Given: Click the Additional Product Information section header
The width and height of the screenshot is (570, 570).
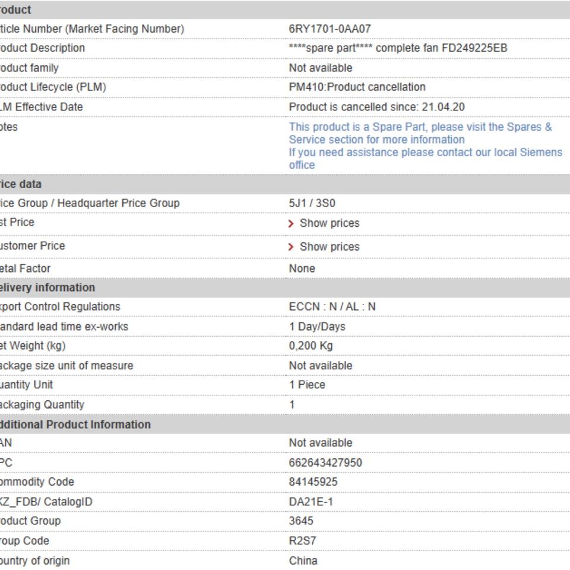Looking at the screenshot, I should (x=285, y=425).
